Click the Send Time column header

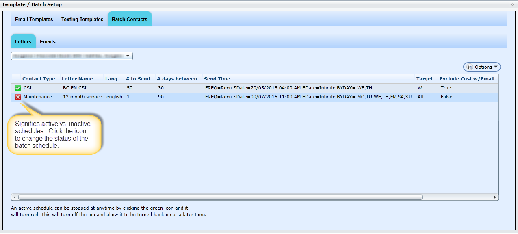click(217, 79)
